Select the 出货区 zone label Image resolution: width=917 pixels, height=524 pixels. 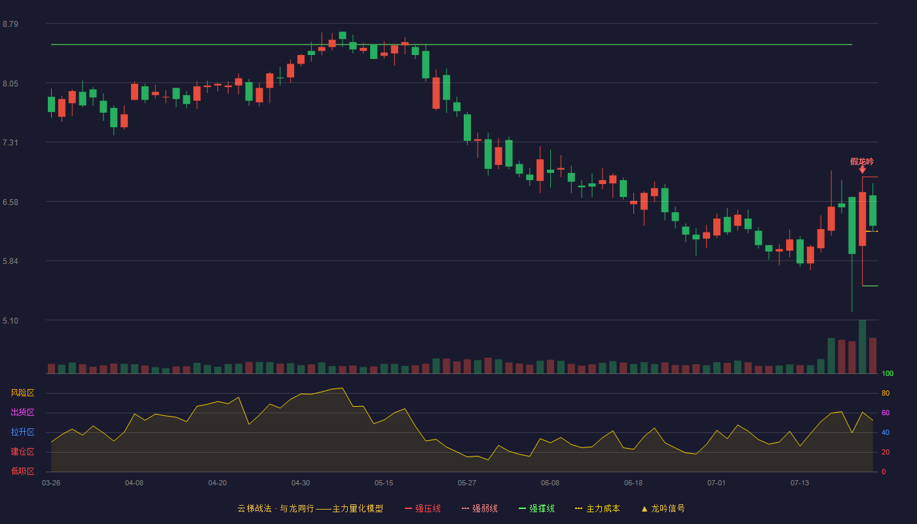[x=22, y=413]
